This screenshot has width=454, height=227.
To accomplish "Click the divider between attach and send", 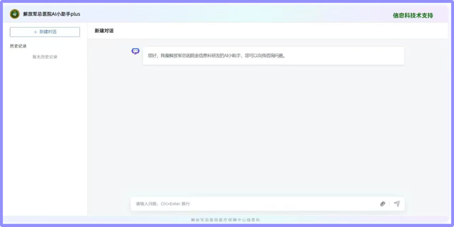I will pyautogui.click(x=389, y=204).
